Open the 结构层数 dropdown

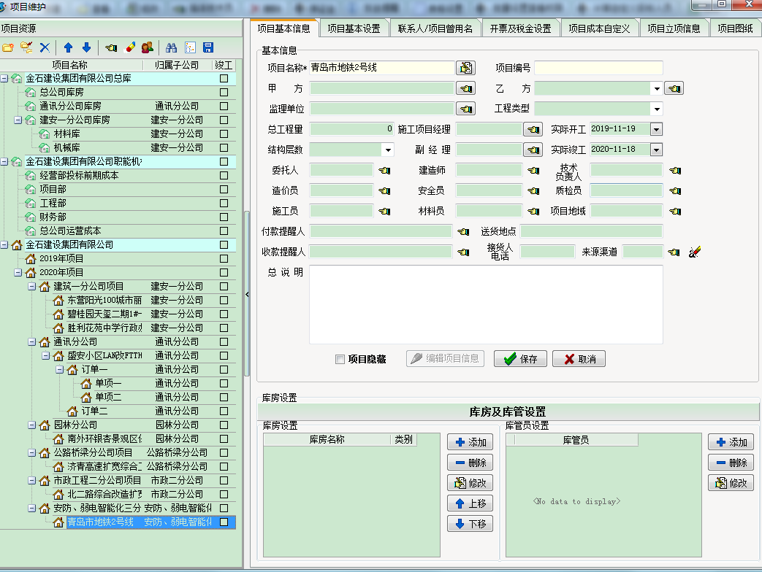coord(388,148)
